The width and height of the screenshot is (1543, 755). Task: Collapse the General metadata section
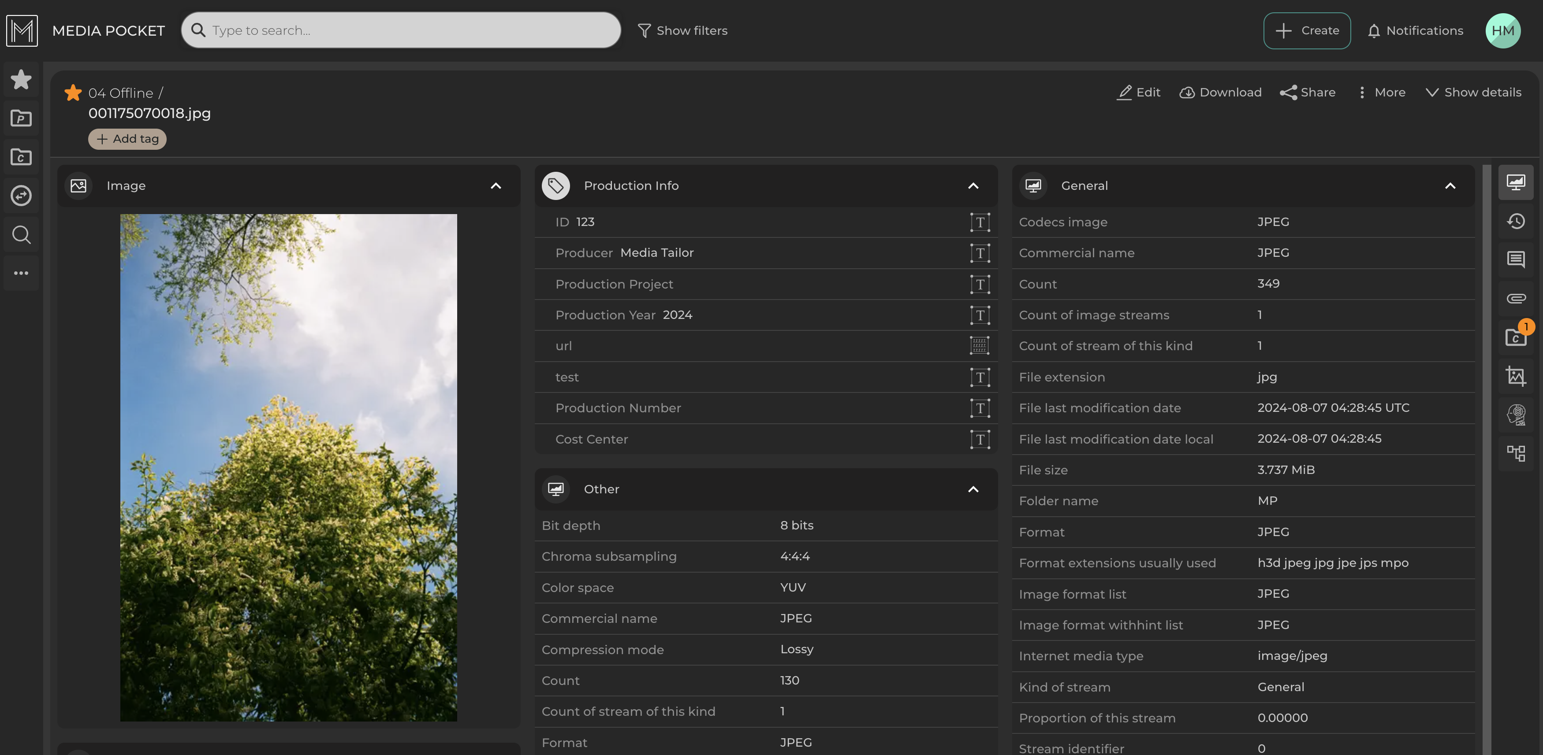point(1450,186)
